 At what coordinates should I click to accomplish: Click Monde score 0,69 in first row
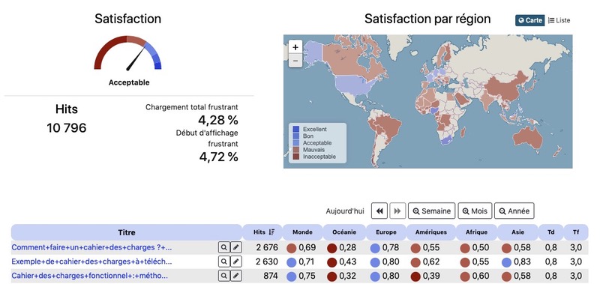[x=307, y=248]
